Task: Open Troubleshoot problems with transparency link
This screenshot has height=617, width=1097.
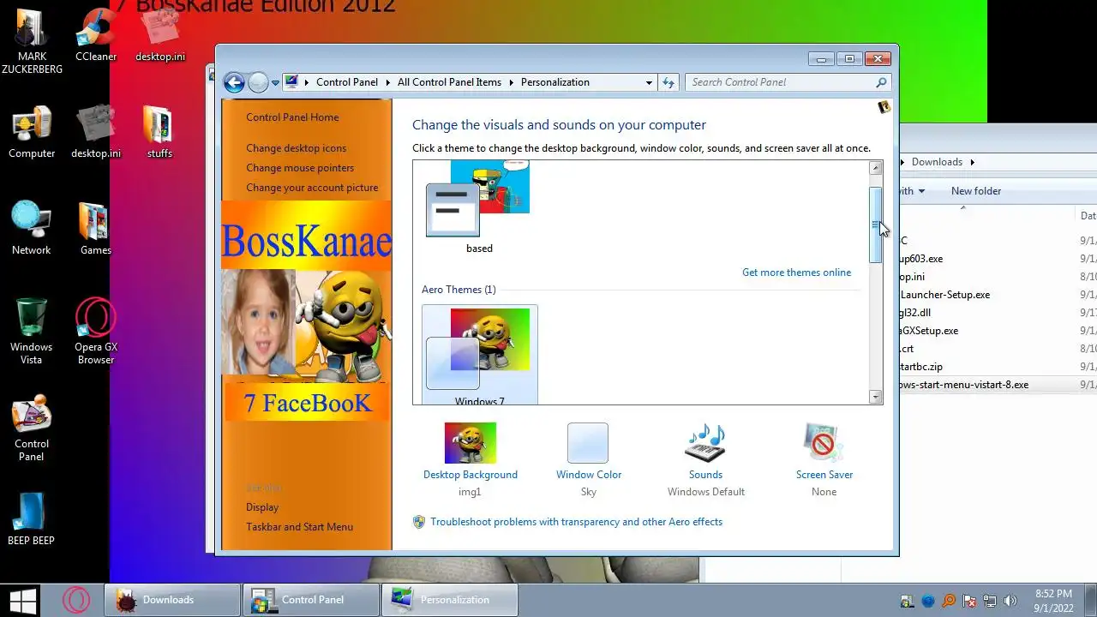Action: click(576, 522)
